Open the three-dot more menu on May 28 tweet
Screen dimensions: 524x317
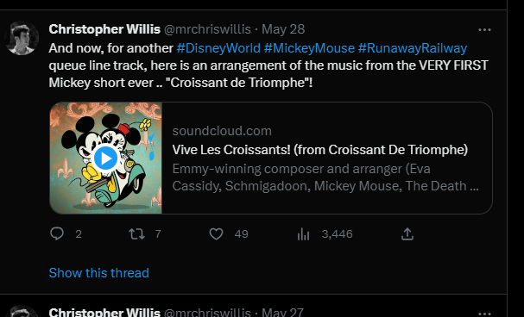click(484, 30)
